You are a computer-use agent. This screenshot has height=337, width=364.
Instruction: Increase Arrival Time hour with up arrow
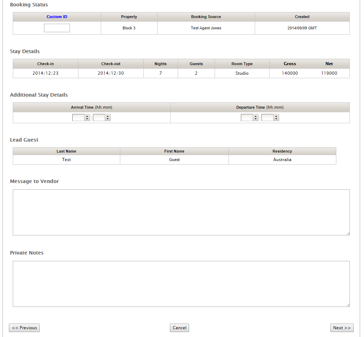tap(87, 116)
